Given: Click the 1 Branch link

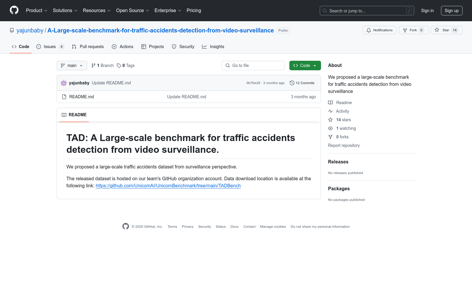Looking at the screenshot, I should (102, 65).
